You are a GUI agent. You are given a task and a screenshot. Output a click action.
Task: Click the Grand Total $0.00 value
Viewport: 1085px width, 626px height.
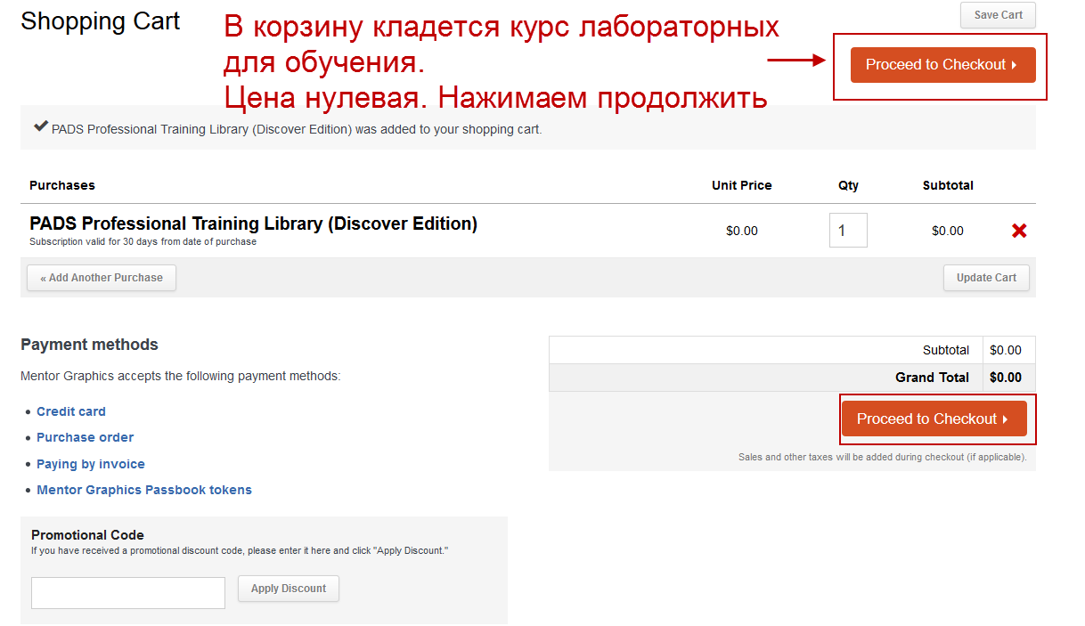click(x=1006, y=378)
